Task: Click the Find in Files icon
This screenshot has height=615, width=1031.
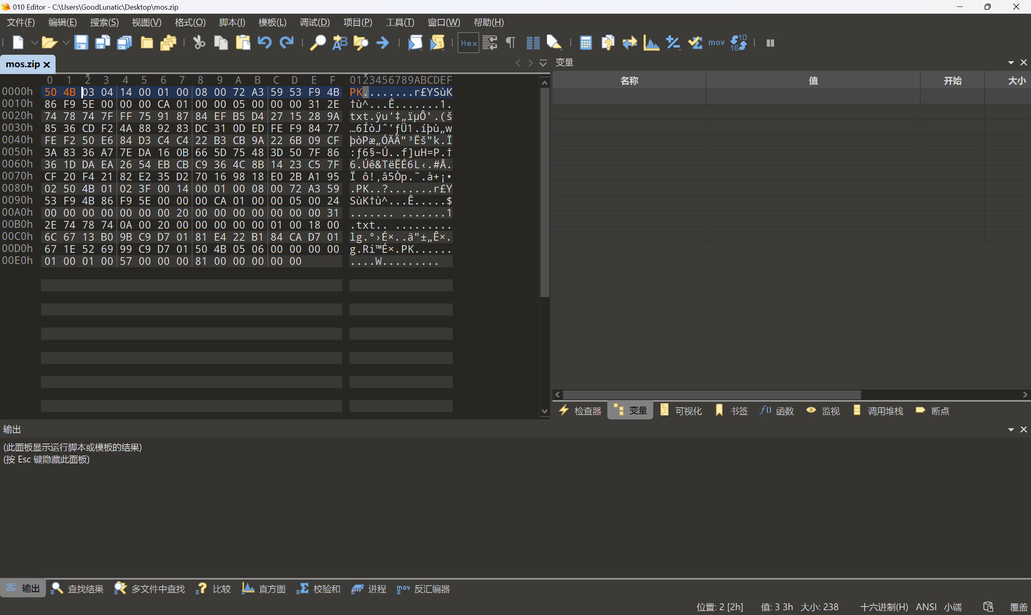Action: (x=361, y=43)
